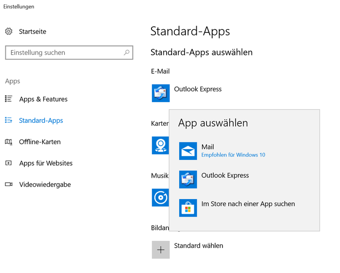Screen dimensions: 340x273
Task: Select Mail in App auswählen list
Action: click(x=208, y=147)
